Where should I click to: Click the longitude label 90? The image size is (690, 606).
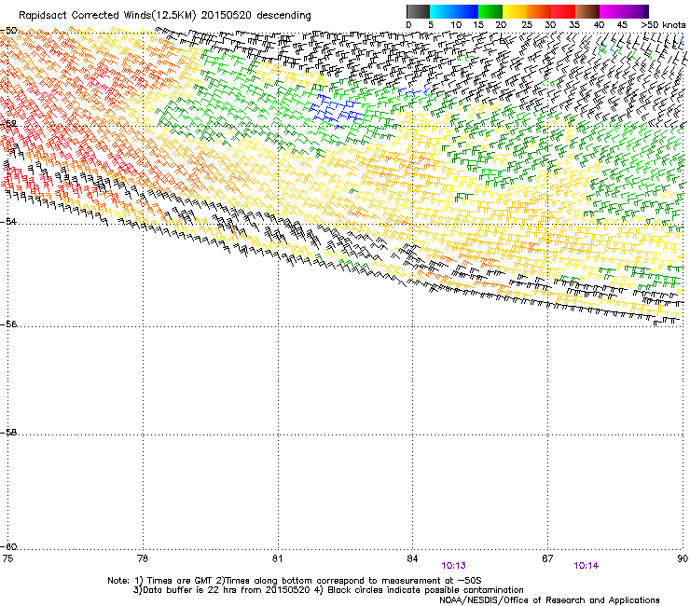[683, 558]
